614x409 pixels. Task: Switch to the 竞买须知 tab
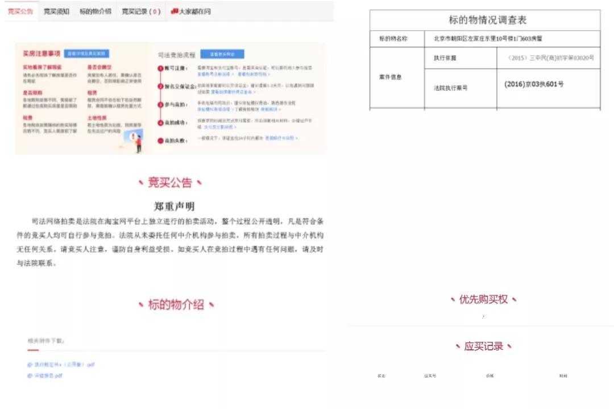point(56,11)
